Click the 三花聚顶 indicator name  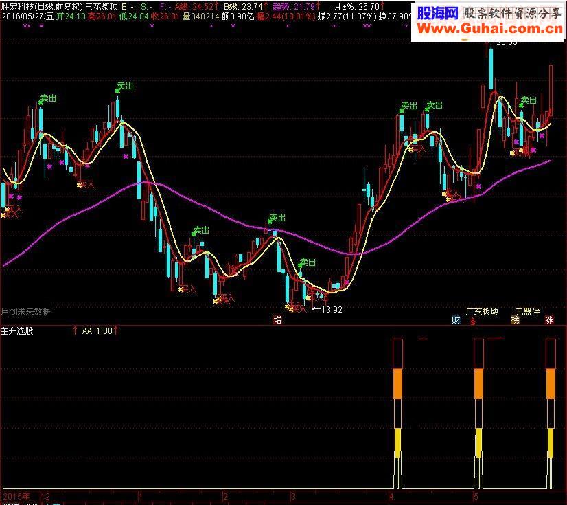point(102,6)
